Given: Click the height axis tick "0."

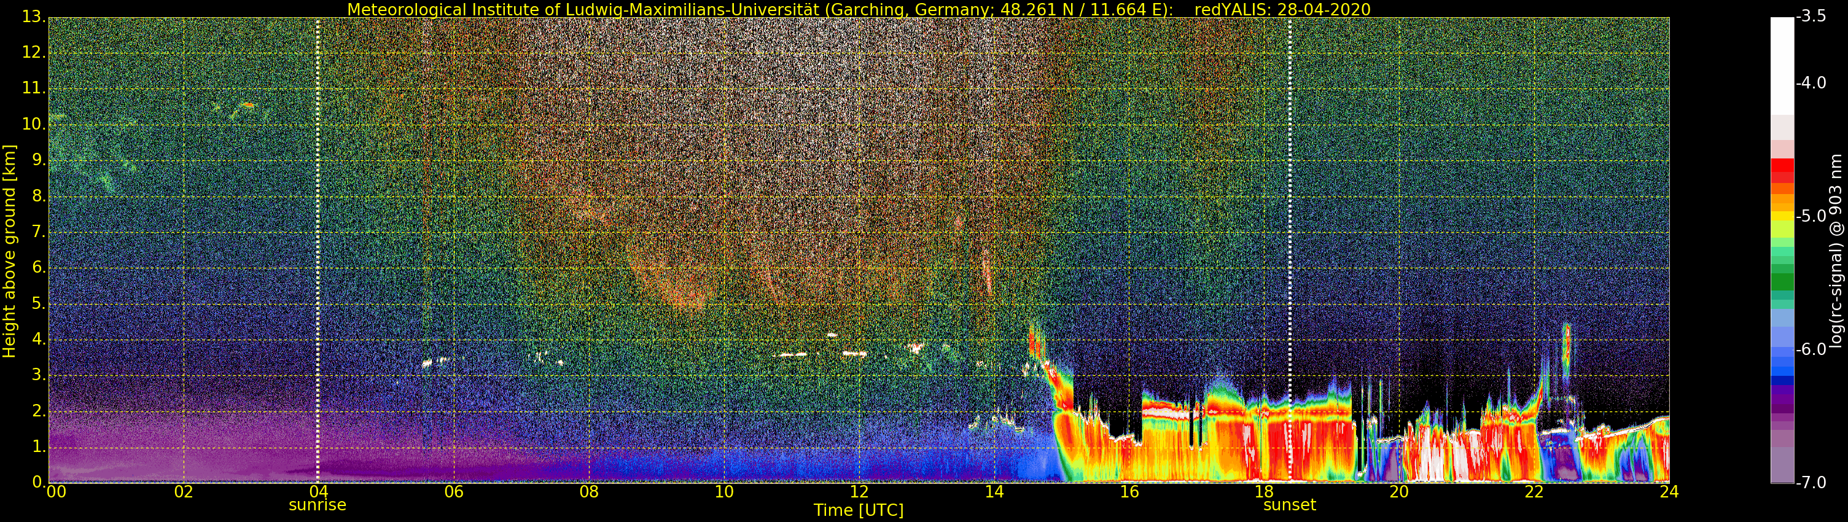Looking at the screenshot, I should (x=39, y=483).
